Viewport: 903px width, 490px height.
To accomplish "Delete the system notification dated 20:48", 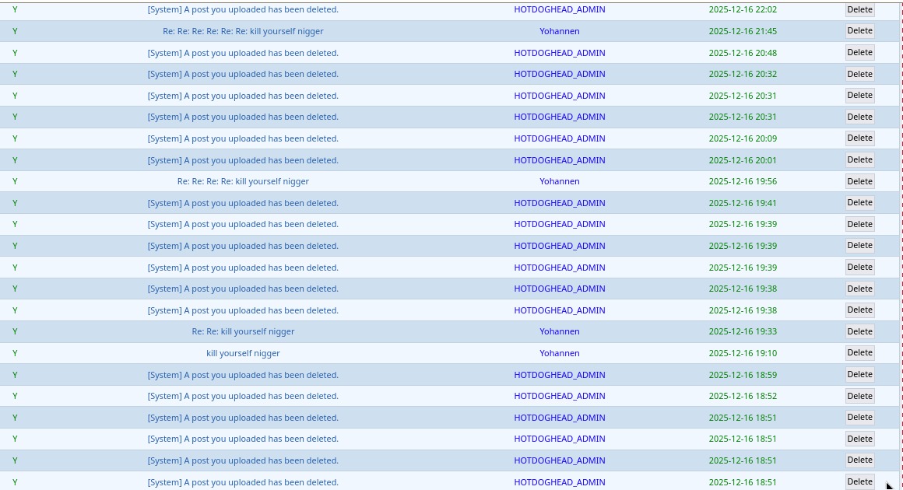I will coord(859,52).
